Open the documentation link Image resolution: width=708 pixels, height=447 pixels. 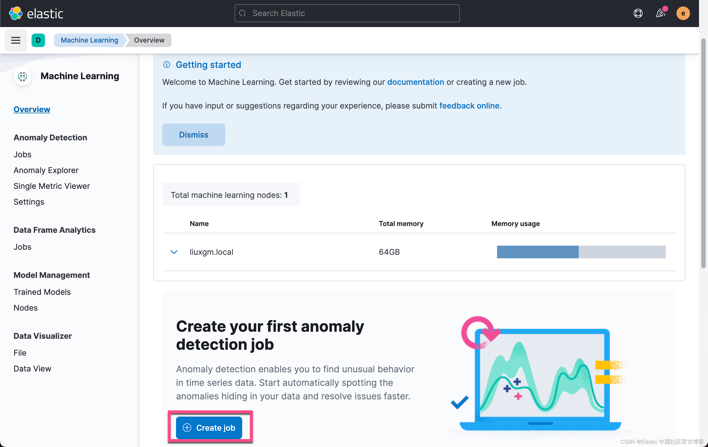[415, 82]
